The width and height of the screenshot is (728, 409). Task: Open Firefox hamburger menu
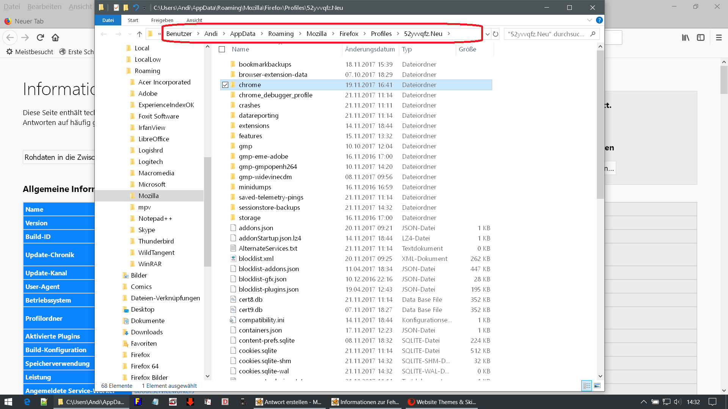pos(719,37)
